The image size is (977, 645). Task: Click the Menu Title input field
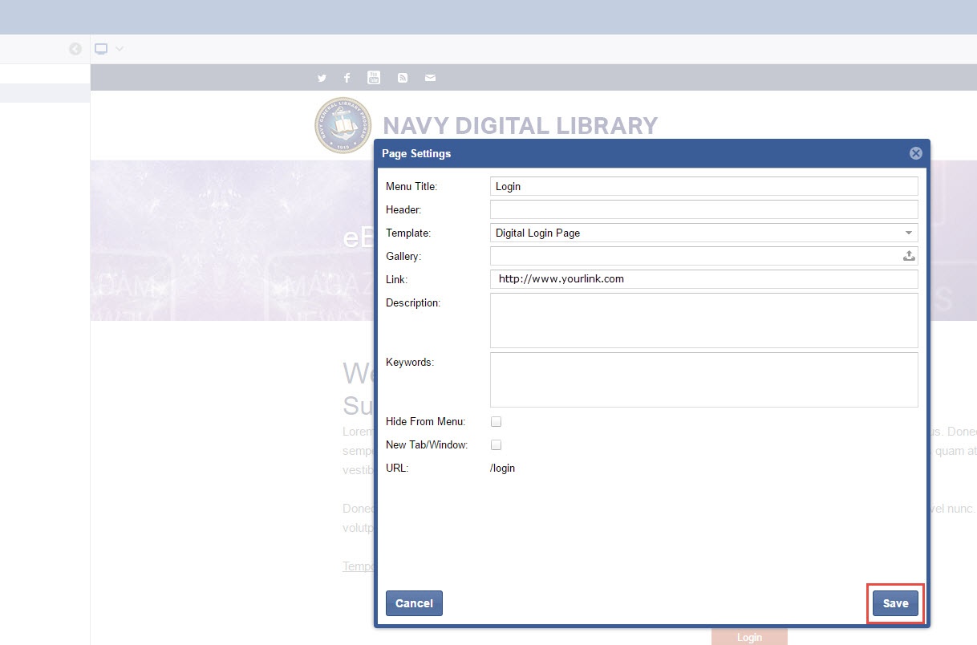click(703, 186)
